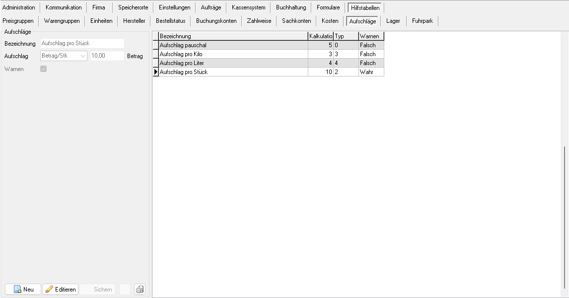
Task: Click the Editieren button with pencil icon
Action: tap(60, 289)
